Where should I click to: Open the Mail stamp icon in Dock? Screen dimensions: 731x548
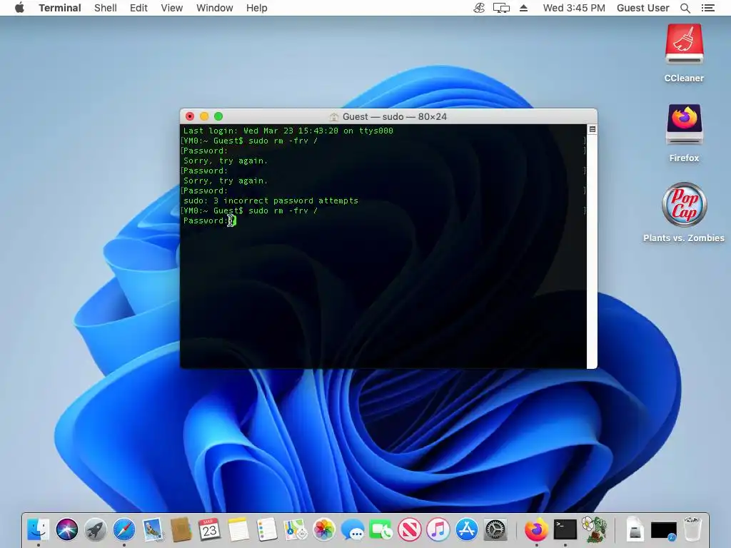[153, 530]
